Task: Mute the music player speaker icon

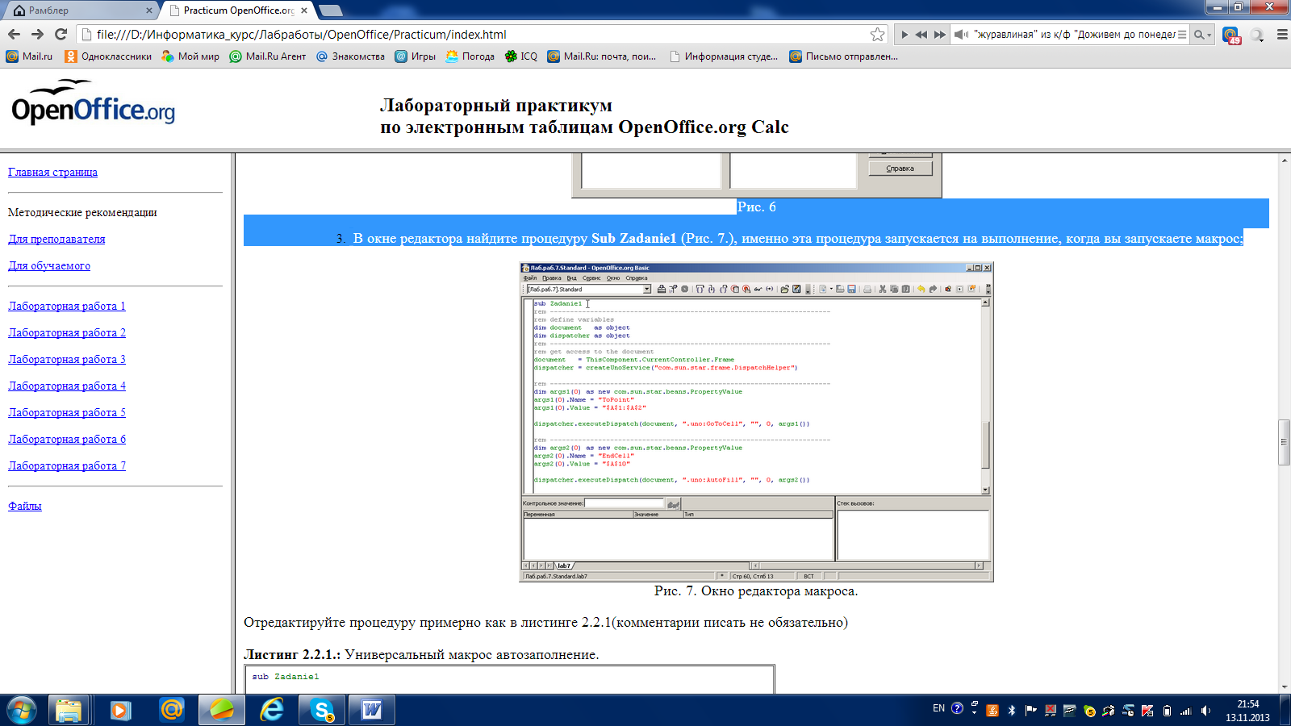Action: click(961, 35)
